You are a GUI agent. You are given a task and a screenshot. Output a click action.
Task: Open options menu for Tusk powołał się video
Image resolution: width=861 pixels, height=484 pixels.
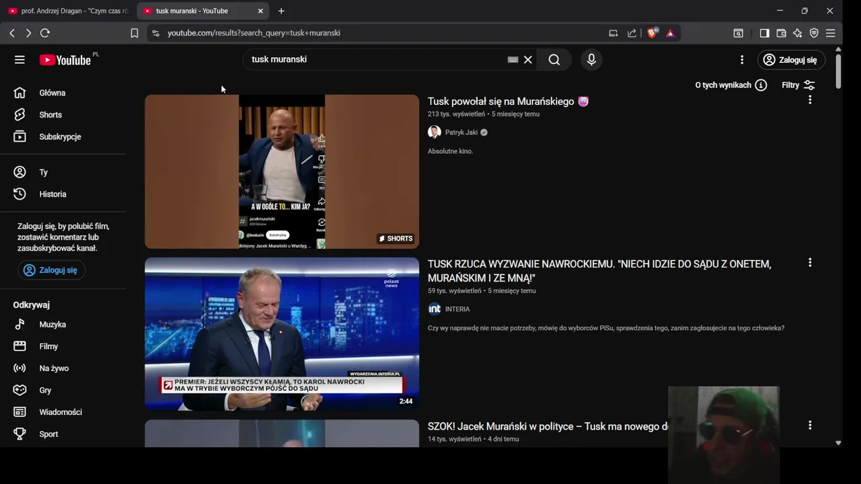point(810,100)
